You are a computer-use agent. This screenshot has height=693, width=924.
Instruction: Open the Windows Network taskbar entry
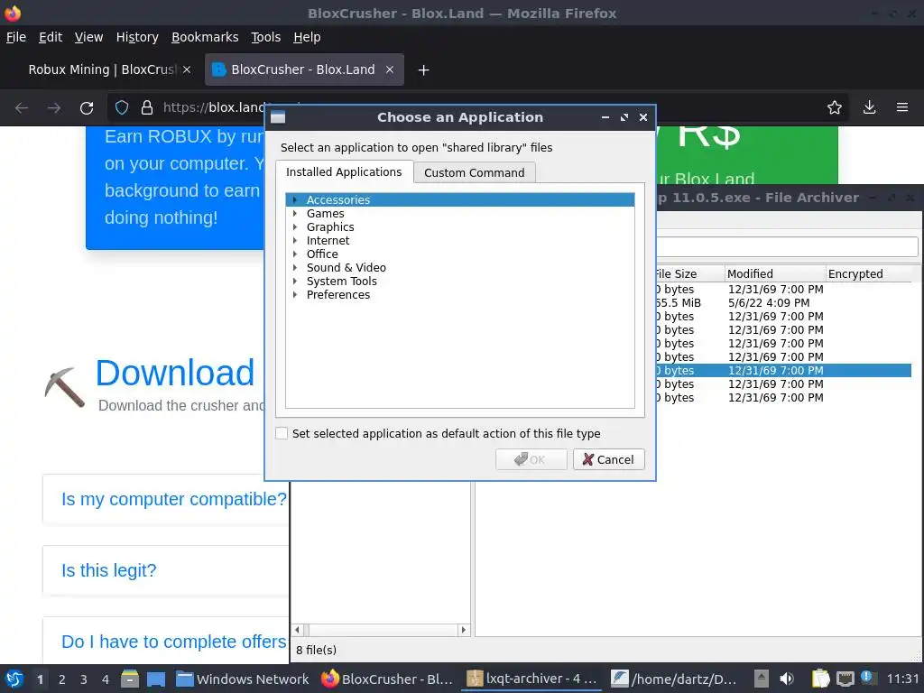(x=243, y=679)
